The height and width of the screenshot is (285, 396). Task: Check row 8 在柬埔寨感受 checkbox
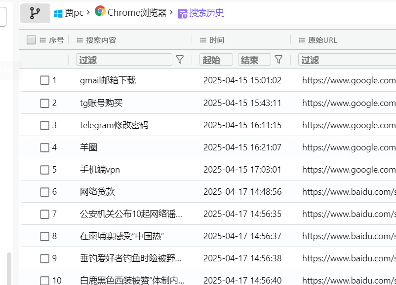click(x=45, y=236)
